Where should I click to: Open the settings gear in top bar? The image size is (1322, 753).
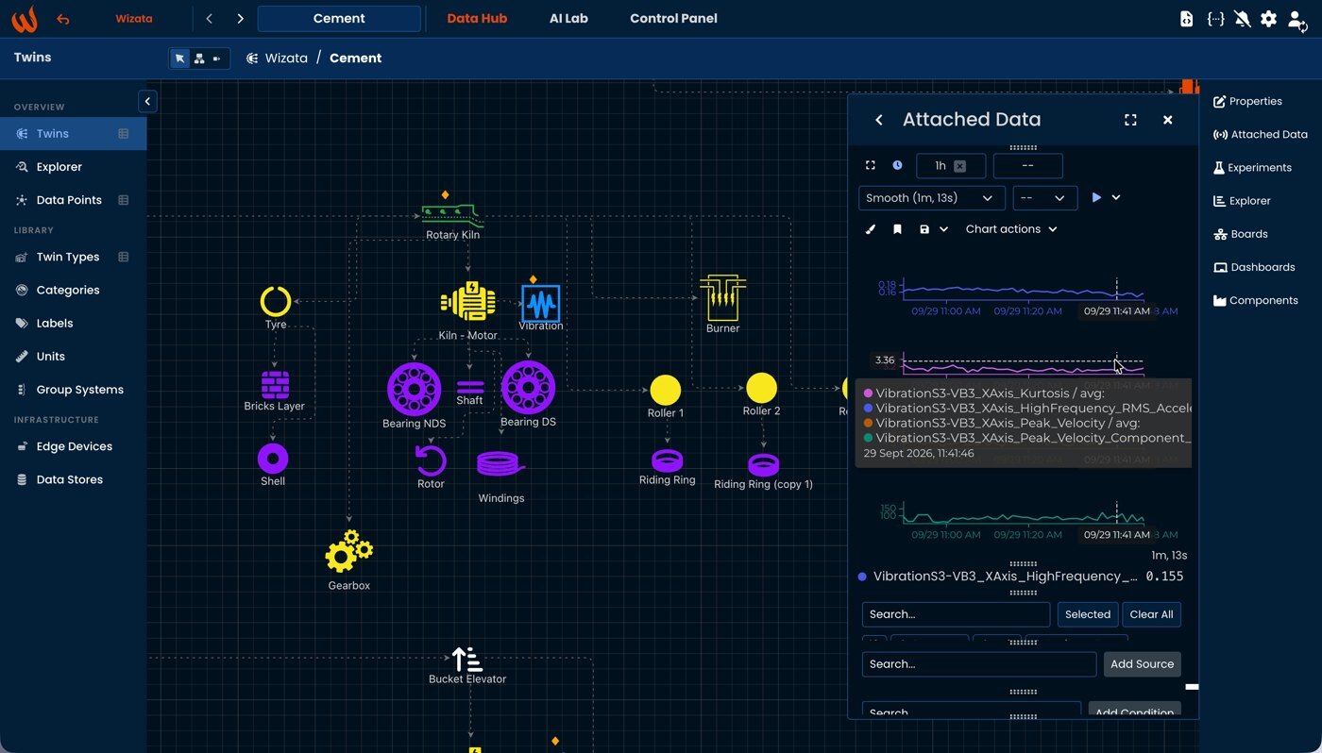pos(1268,19)
